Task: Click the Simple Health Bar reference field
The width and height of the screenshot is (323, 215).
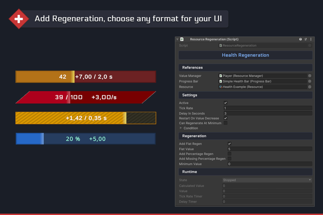Action: point(263,81)
